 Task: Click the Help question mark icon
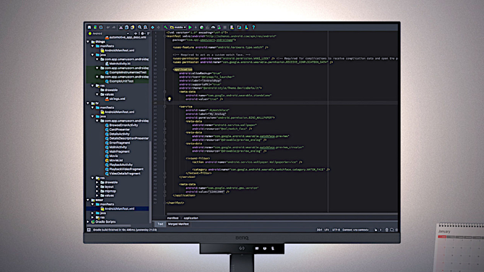pos(253,28)
